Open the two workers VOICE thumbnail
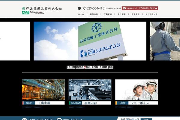 click(136, 90)
